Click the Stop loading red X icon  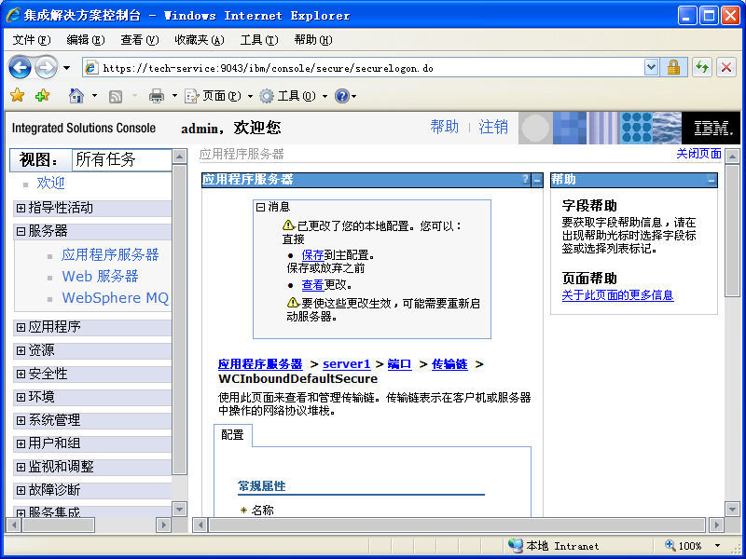(725, 67)
